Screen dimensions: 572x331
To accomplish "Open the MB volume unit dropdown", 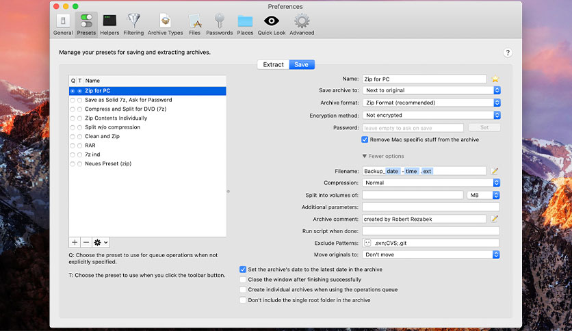I will 483,195.
